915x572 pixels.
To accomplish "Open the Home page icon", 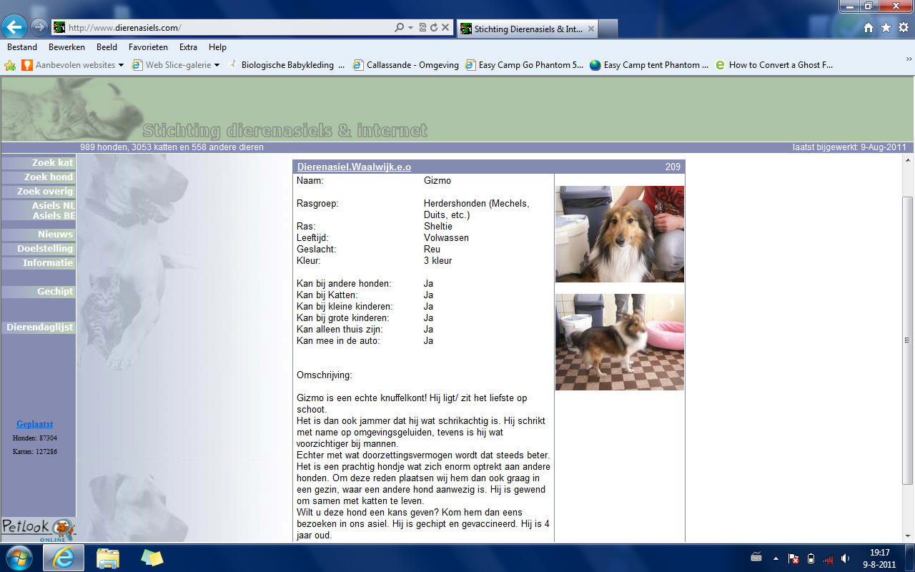I will [x=868, y=28].
